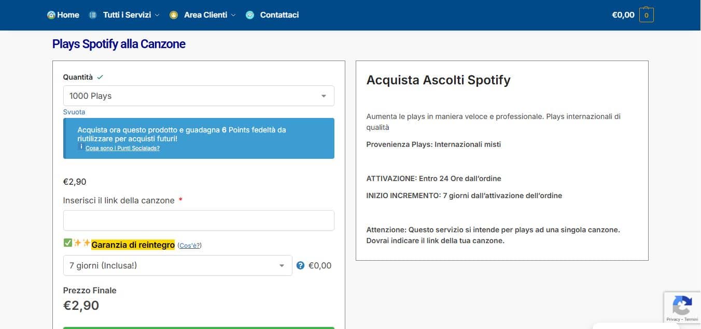Viewport: 701px width, 329px height.
Task: Open the shopping cart icon
Action: click(x=646, y=15)
